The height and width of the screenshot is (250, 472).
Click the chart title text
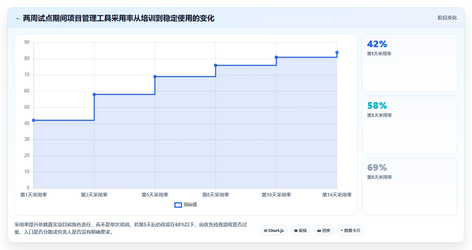pyautogui.click(x=119, y=18)
